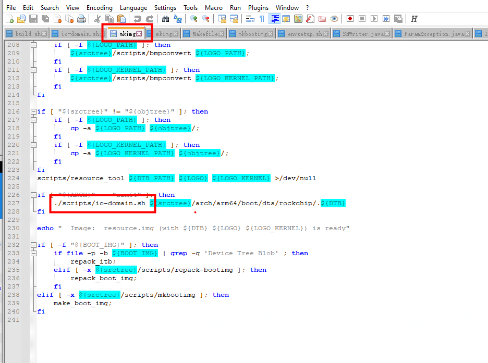This screenshot has width=488, height=363.
Task: Select the Replace icon on the toolbar
Action: pyautogui.click(x=177, y=18)
